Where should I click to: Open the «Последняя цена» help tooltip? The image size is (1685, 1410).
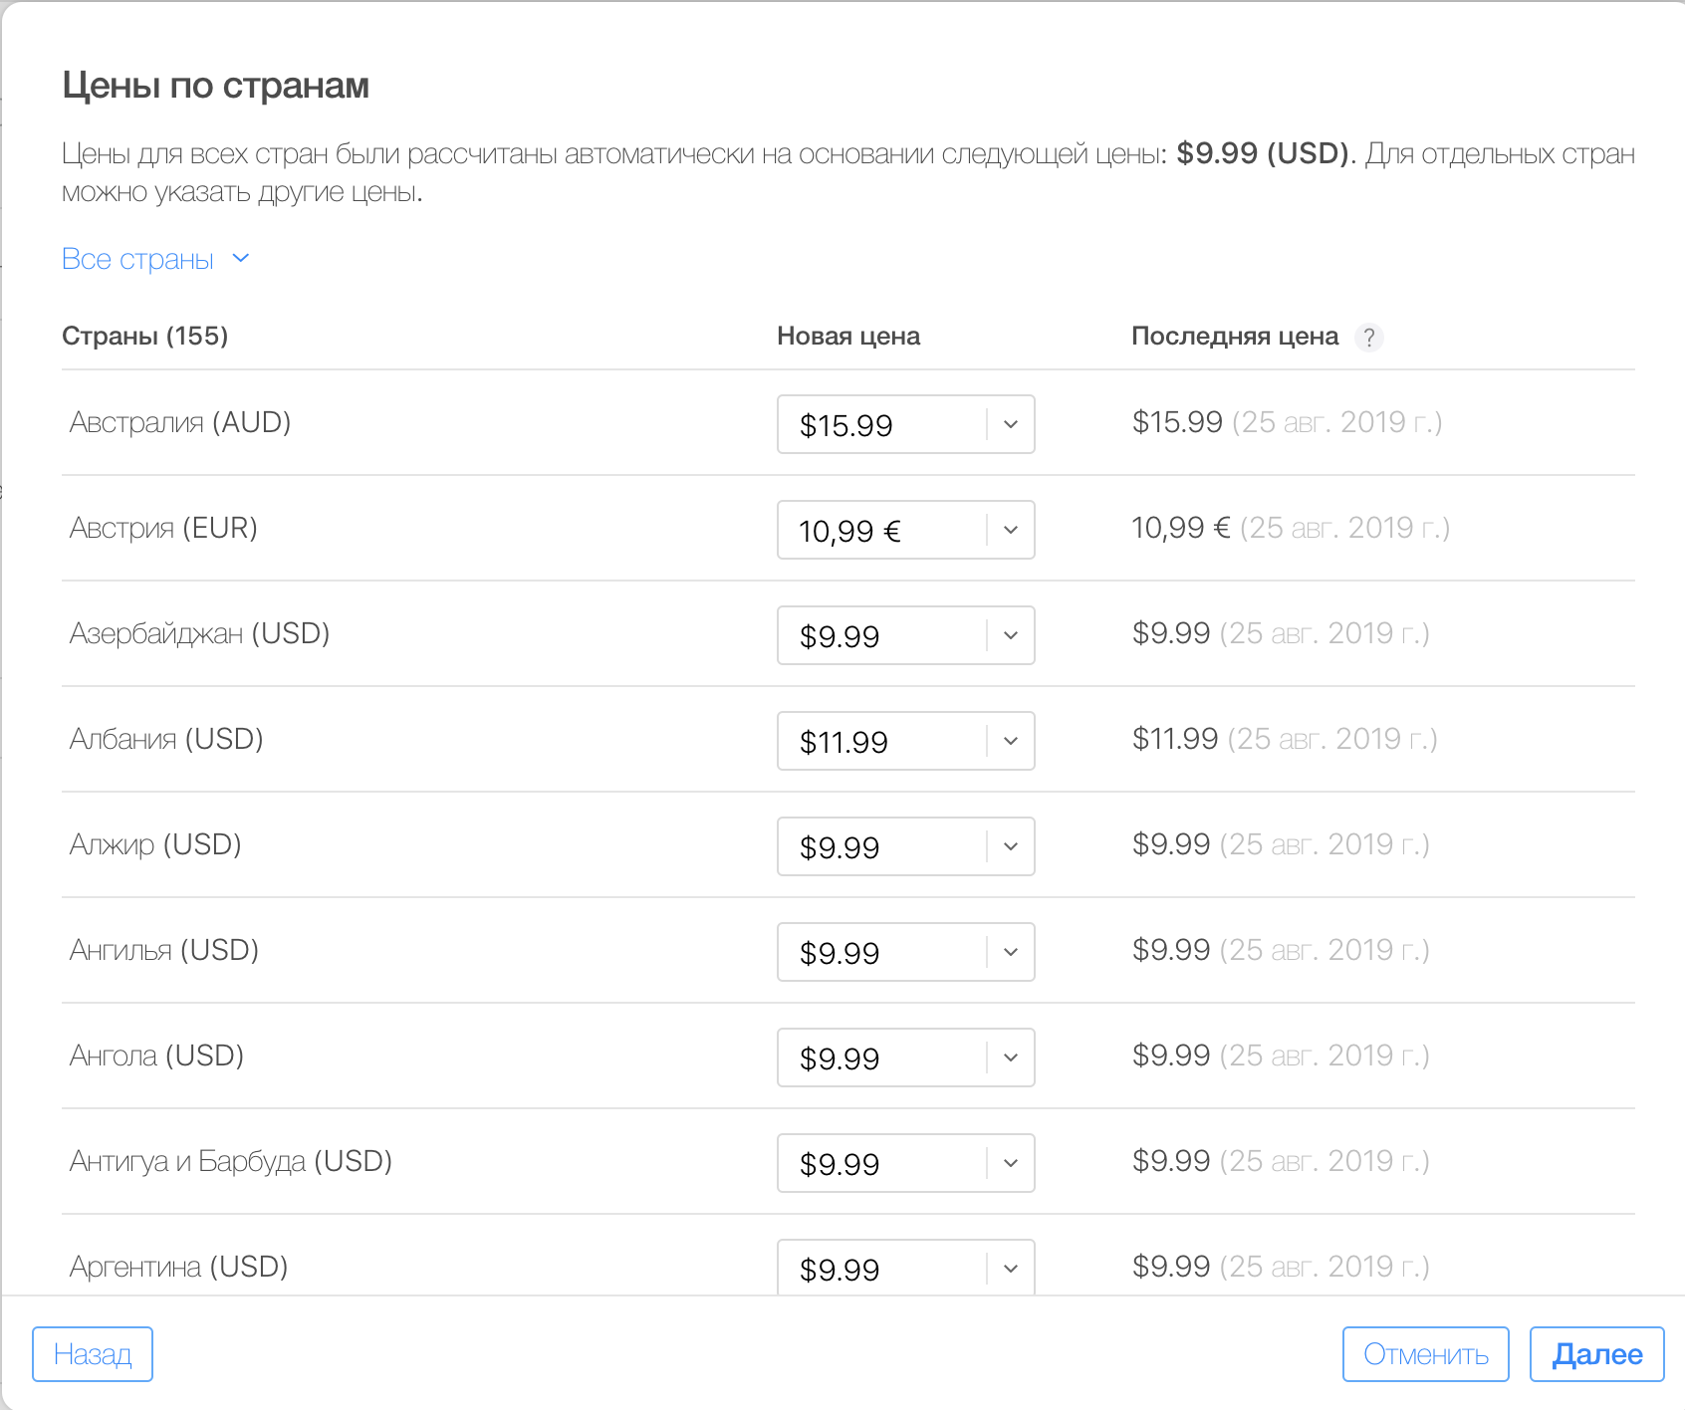click(1371, 338)
